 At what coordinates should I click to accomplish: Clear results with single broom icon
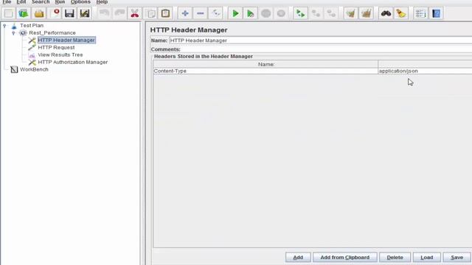tap(351, 13)
